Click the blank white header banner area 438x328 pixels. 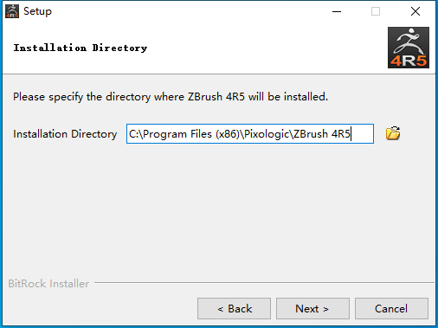click(x=260, y=48)
